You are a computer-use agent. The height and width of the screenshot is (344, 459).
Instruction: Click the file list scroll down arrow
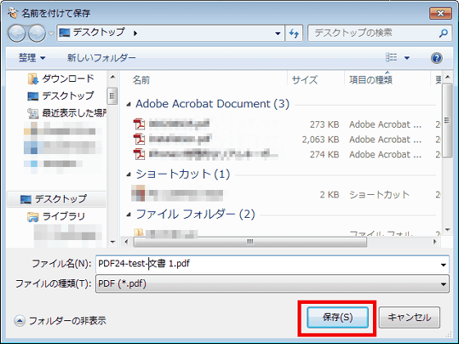pos(447,230)
